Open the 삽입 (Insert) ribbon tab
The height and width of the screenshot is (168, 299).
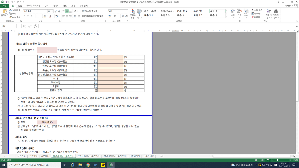pyautogui.click(x=20, y=6)
